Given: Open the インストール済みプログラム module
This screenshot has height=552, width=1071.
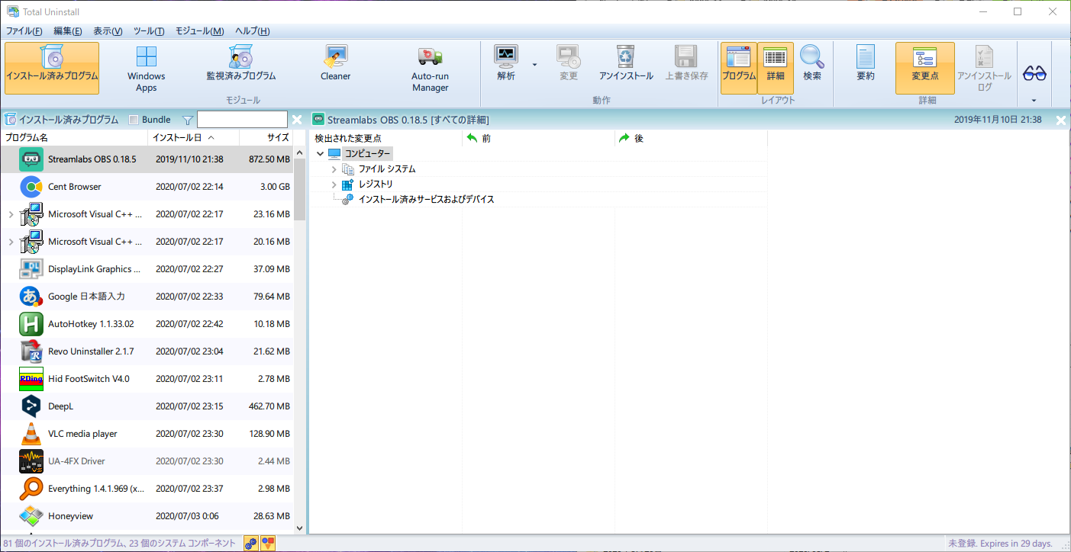Looking at the screenshot, I should tap(52, 68).
